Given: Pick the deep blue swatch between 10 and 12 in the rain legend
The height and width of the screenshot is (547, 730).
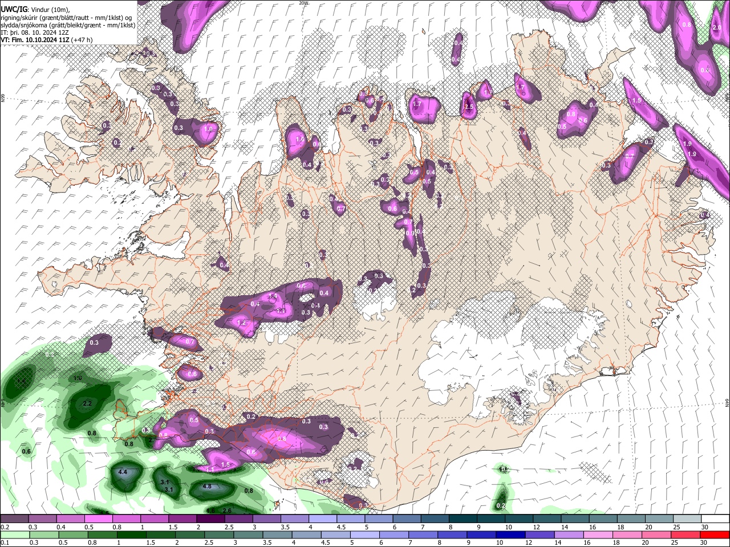Looking at the screenshot, I should (x=511, y=534).
